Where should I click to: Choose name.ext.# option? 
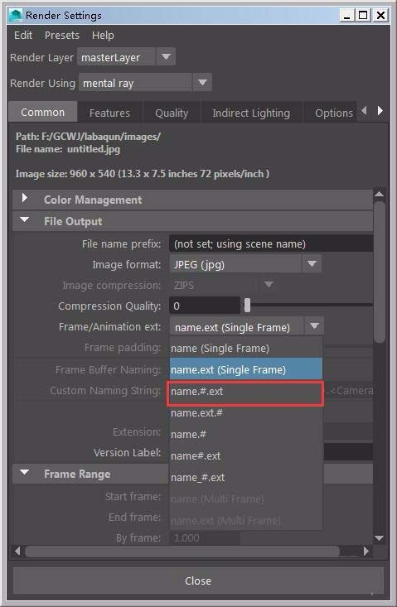(x=246, y=413)
